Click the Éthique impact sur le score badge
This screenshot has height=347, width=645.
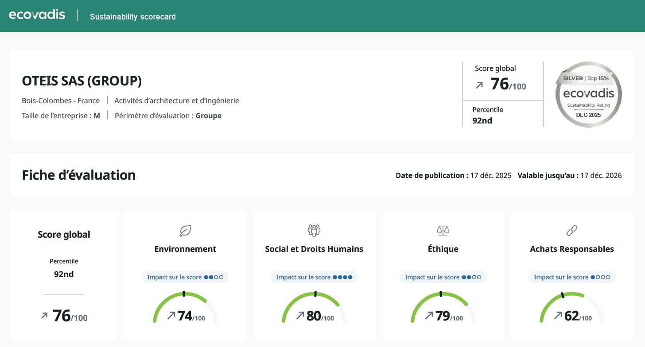[443, 277]
